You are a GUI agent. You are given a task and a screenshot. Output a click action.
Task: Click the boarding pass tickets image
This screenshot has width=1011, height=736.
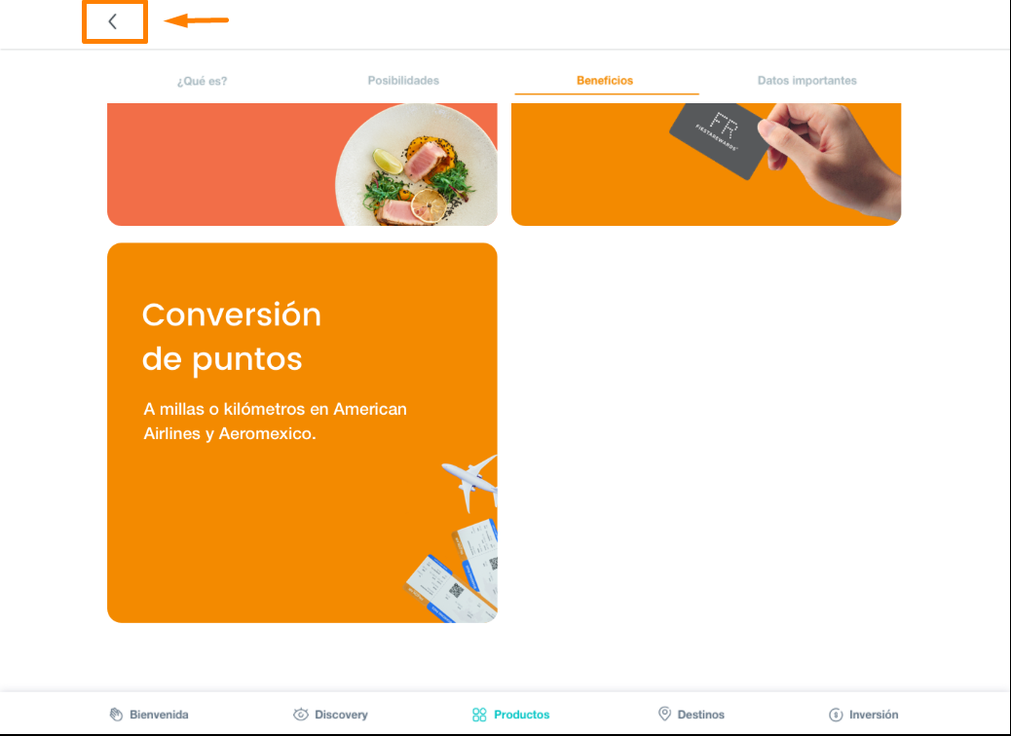pyautogui.click(x=451, y=571)
